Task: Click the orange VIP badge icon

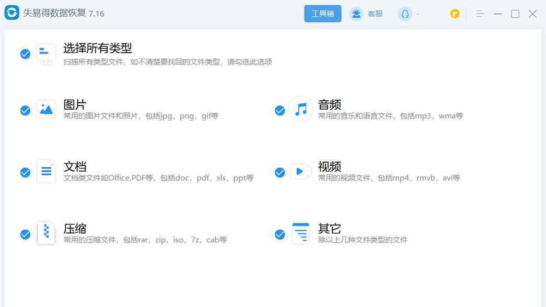Action: [x=455, y=14]
